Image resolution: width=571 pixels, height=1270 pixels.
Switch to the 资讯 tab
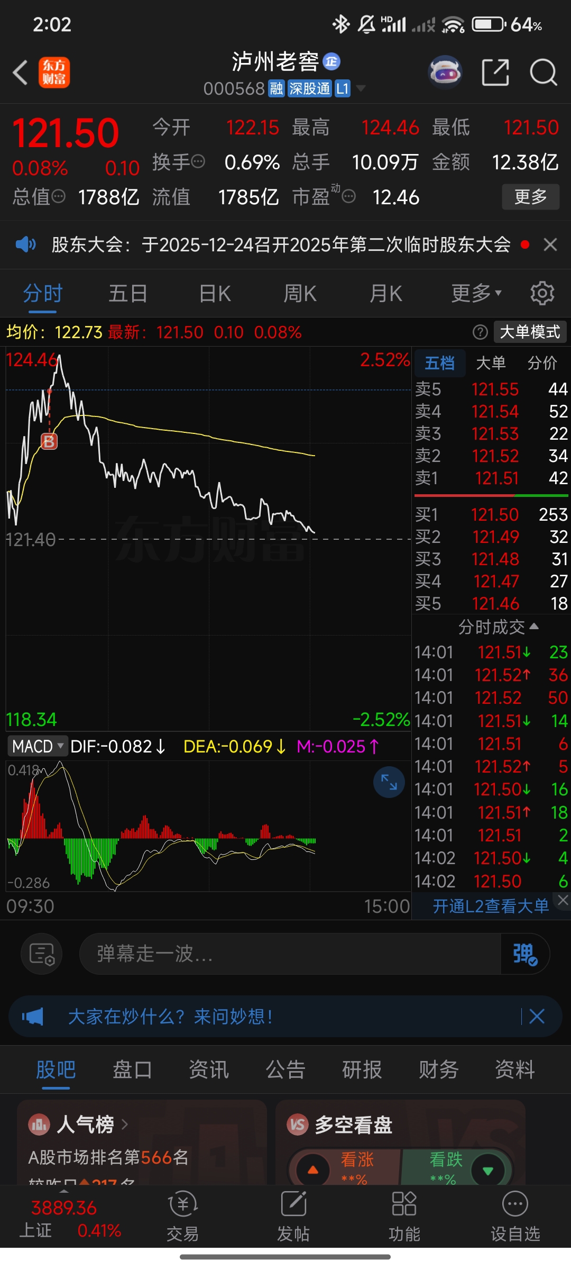(x=209, y=1070)
